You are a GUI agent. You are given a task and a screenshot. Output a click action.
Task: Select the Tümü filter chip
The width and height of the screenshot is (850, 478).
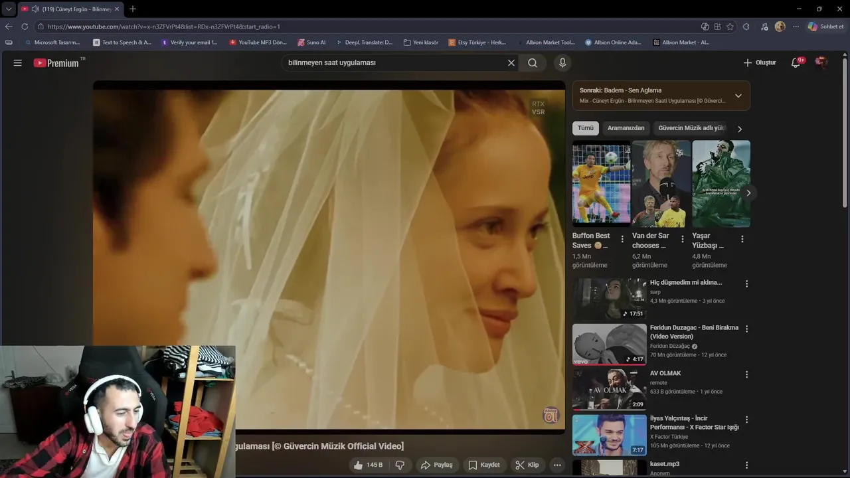(x=586, y=128)
